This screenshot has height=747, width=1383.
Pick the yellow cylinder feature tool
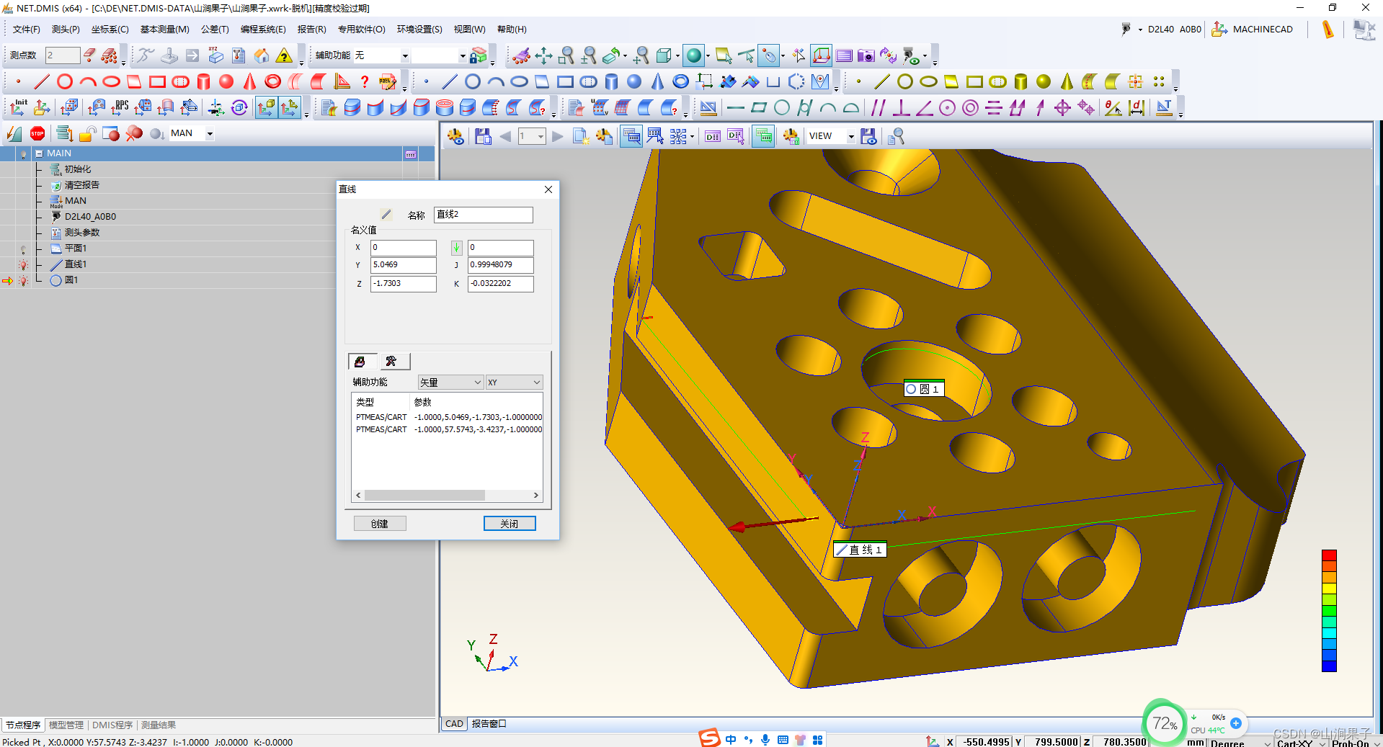click(1020, 81)
